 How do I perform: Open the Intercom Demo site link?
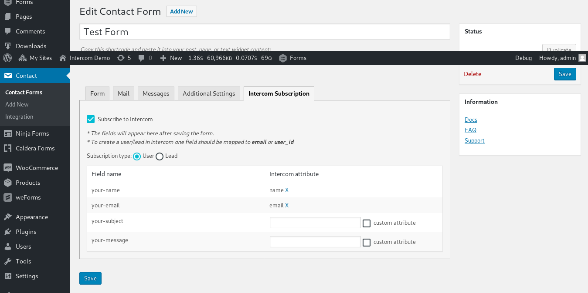90,58
